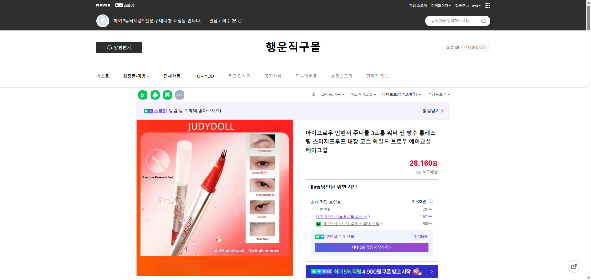
Task: Click the floating share icon on the right edge
Action: coord(574,266)
